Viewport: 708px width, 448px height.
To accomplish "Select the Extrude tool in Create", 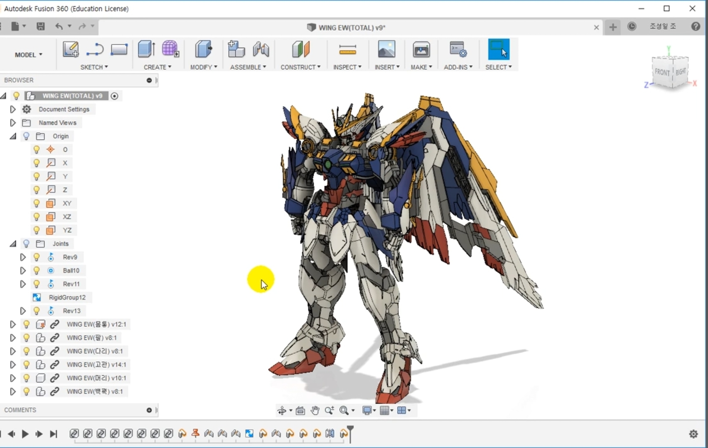I will pos(146,49).
